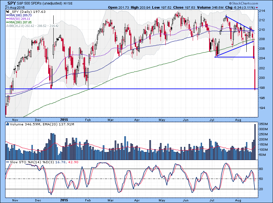Click the "Slow STO %K(14) %D(3)" label
This screenshot has width=273, height=203.
coord(32,162)
